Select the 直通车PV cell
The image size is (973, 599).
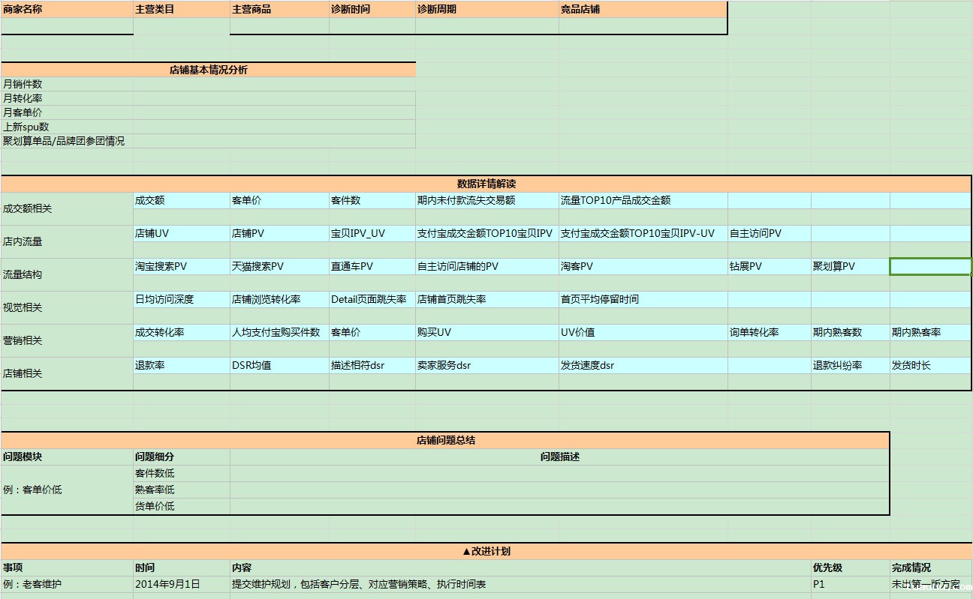pyautogui.click(x=372, y=266)
